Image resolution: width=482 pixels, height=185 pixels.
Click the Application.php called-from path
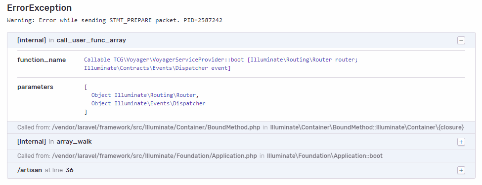click(154, 156)
